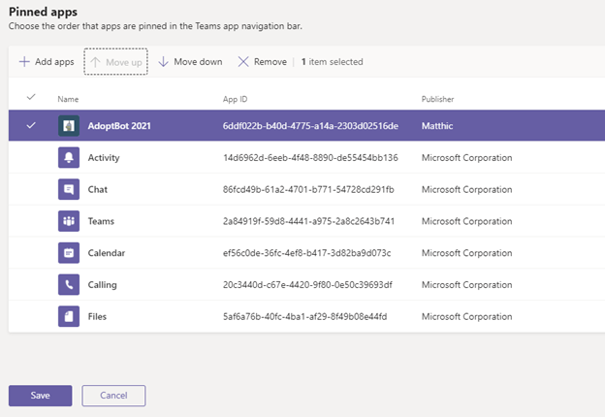Click the Add apps button
Screen dimensions: 605x417
[x=47, y=62]
